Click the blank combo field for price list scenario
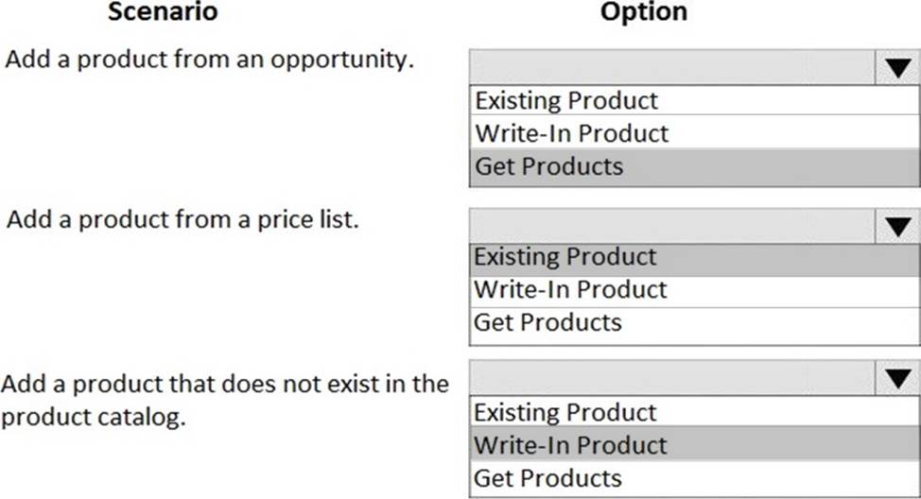921x499 pixels. 672,226
